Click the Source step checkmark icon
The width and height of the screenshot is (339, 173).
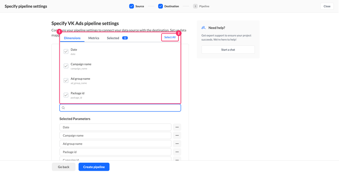coord(132,6)
